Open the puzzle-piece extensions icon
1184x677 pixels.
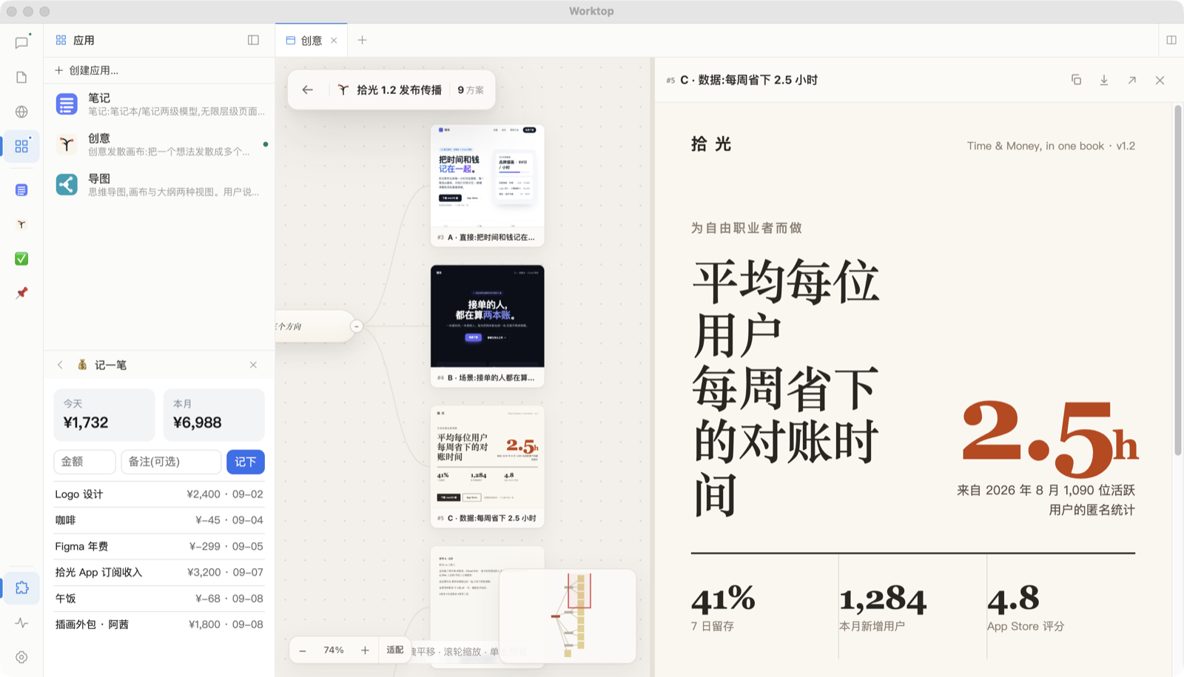21,587
